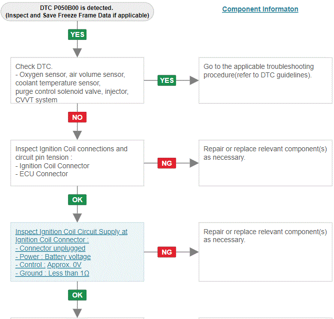
Task: Click the Connector unplugged link line
Action: pyautogui.click(x=50, y=249)
